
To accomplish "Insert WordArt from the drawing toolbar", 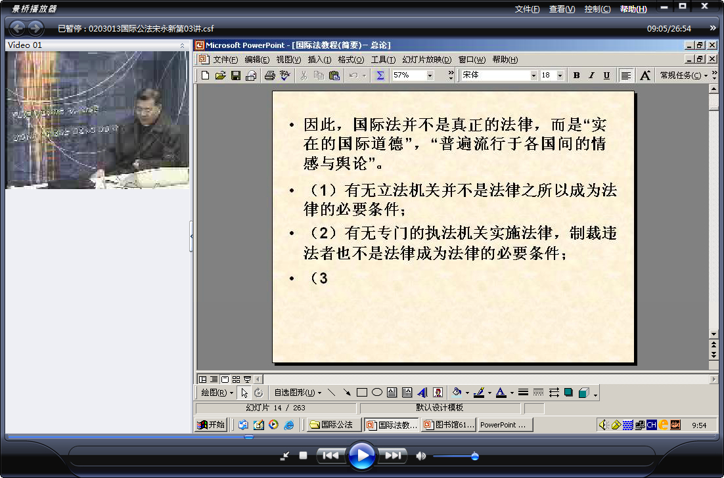I will [422, 393].
